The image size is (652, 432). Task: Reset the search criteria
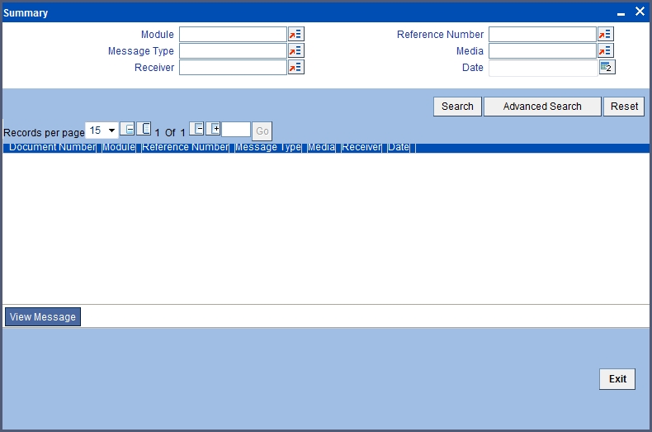pyautogui.click(x=624, y=107)
